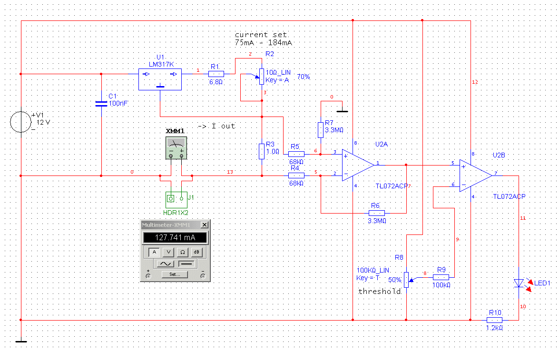Image resolution: width=559 pixels, height=351 pixels.
Task: Select the HDR1X2 header connector J1
Action: (x=176, y=200)
